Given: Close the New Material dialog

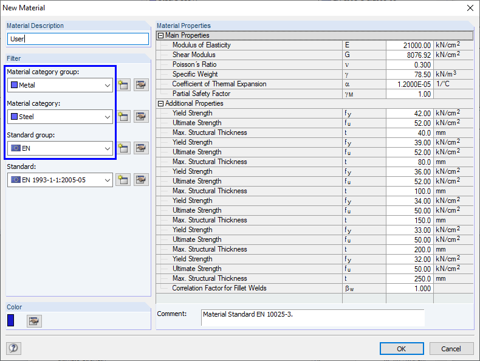Looking at the screenshot, I should pos(470,8).
